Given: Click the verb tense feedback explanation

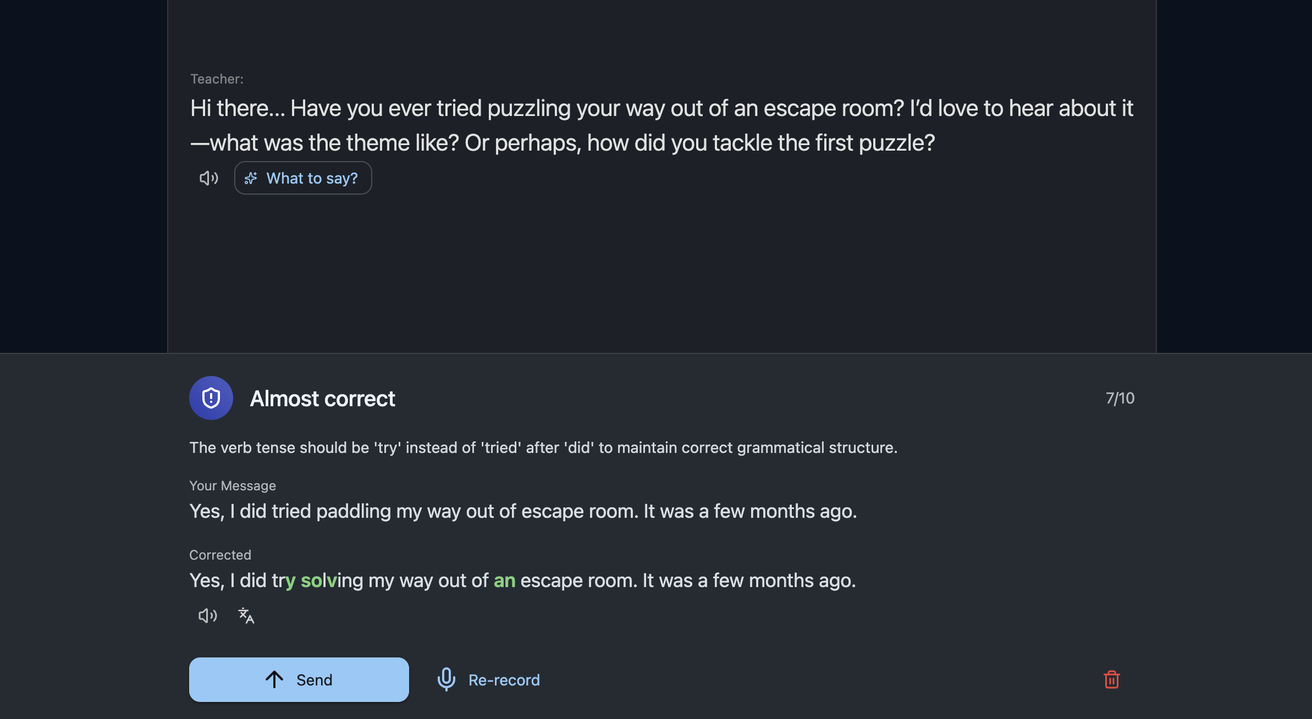Looking at the screenshot, I should [543, 447].
